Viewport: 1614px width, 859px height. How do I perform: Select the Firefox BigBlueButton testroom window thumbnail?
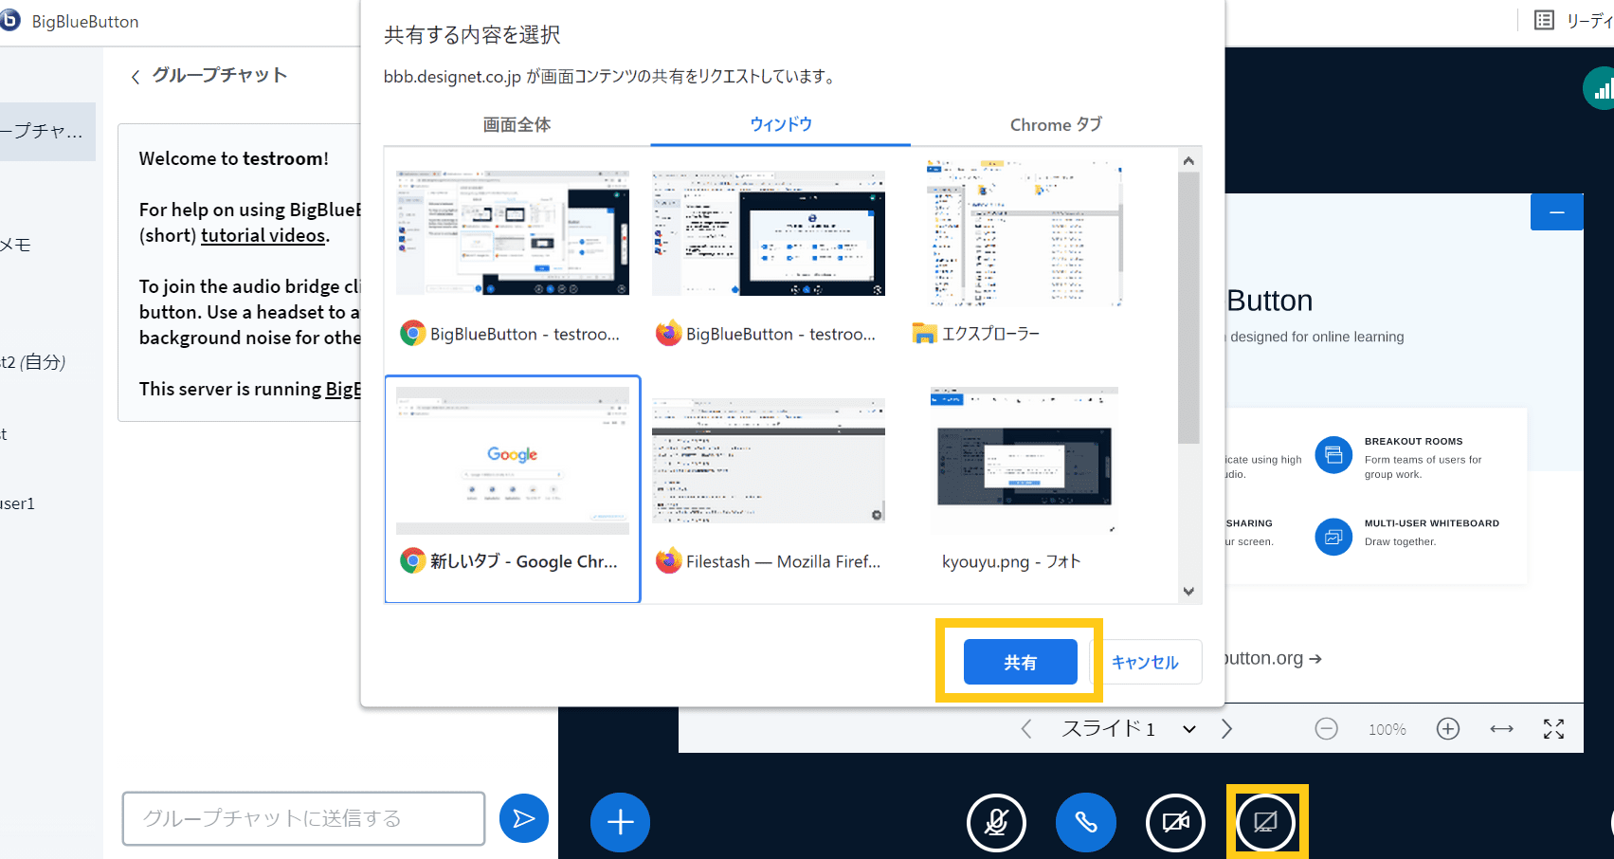[x=769, y=233]
